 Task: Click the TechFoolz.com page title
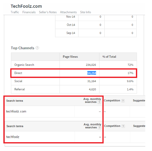26,6
